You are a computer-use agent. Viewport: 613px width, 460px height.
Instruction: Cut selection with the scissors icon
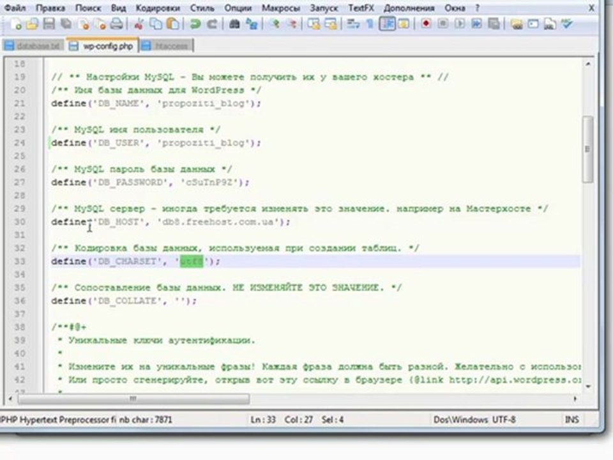pyautogui.click(x=139, y=24)
